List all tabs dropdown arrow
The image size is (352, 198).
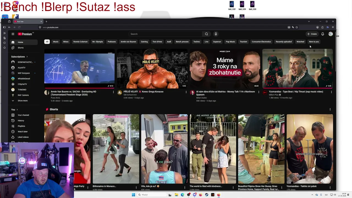[309, 21]
